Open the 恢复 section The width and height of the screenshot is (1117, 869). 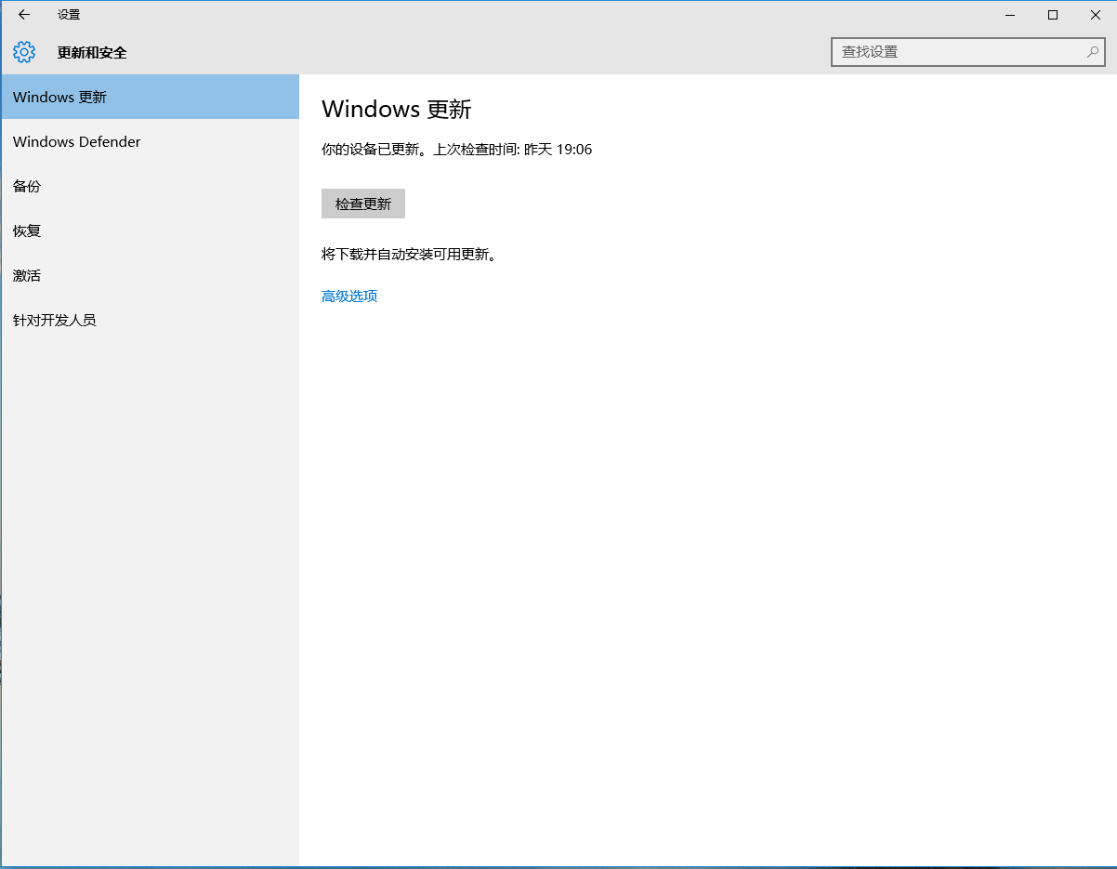click(151, 230)
